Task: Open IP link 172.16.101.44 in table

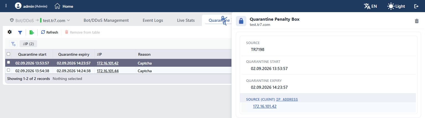Action: (x=108, y=71)
